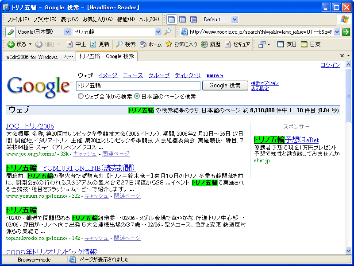This screenshot has height=266, width=354.
Task: Click the greyed-out 進む forward button
Action: tap(45, 44)
